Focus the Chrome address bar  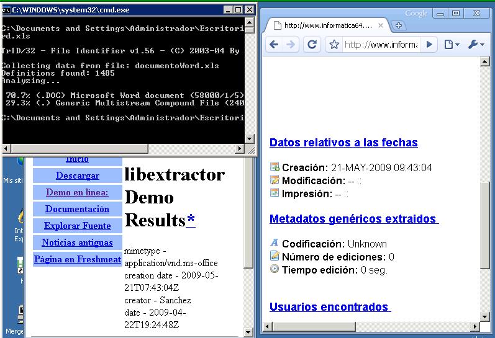(381, 45)
